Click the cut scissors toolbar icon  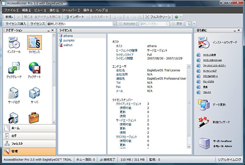pyautogui.click(x=128, y=17)
